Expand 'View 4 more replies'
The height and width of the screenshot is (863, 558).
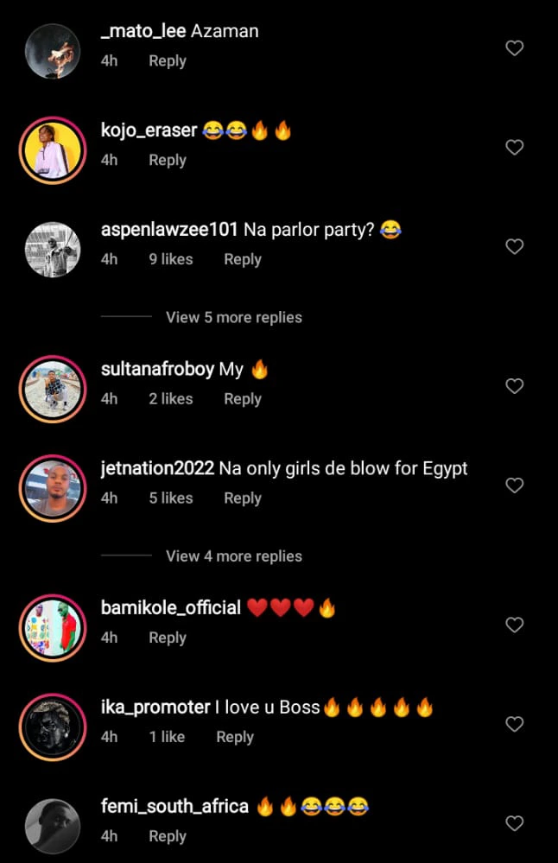[x=233, y=556]
